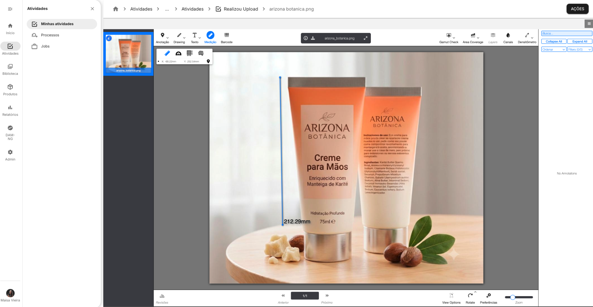The width and height of the screenshot is (593, 307).
Task: Open Relatórios in the sidebar
Action: click(x=10, y=110)
